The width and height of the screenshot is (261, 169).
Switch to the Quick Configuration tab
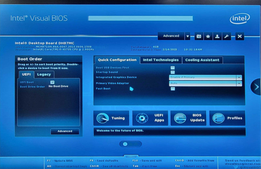coord(117,60)
